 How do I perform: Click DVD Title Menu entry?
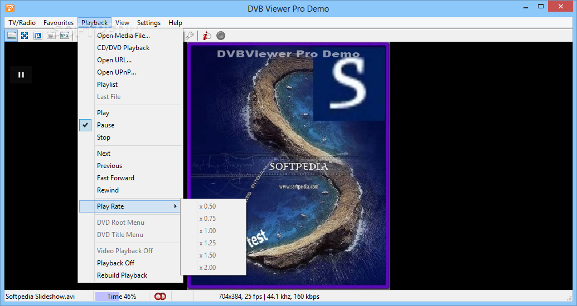click(130, 235)
